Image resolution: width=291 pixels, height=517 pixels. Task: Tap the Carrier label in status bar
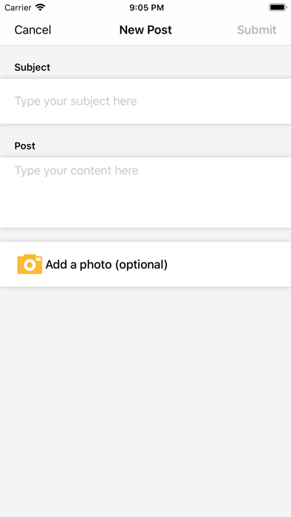point(18,7)
